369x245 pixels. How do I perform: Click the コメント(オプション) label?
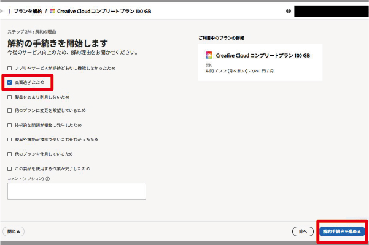click(26, 179)
